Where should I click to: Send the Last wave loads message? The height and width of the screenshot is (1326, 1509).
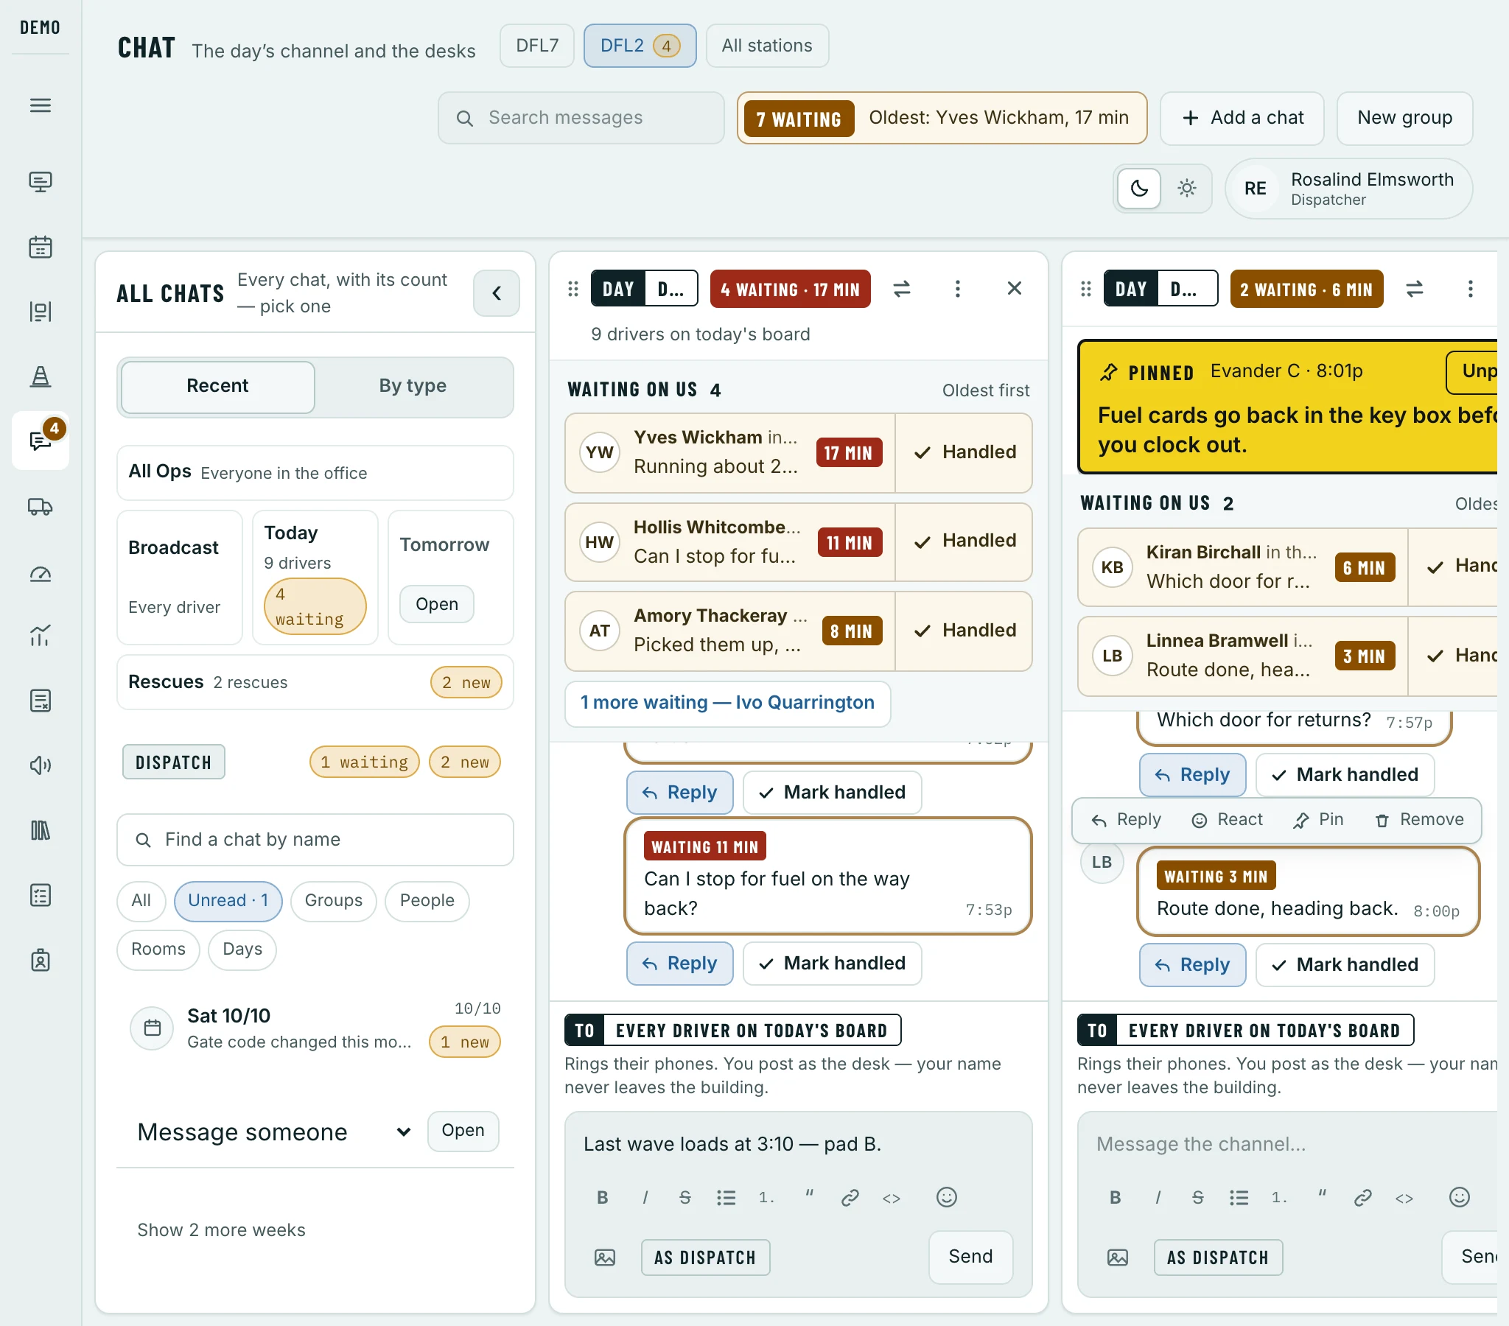click(x=971, y=1257)
